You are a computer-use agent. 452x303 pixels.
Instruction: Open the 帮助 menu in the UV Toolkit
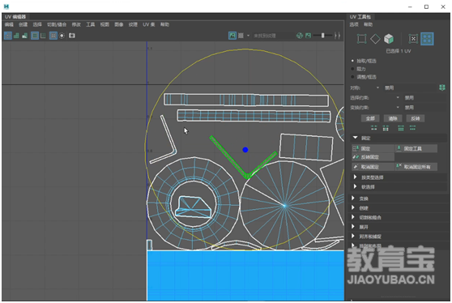(368, 24)
